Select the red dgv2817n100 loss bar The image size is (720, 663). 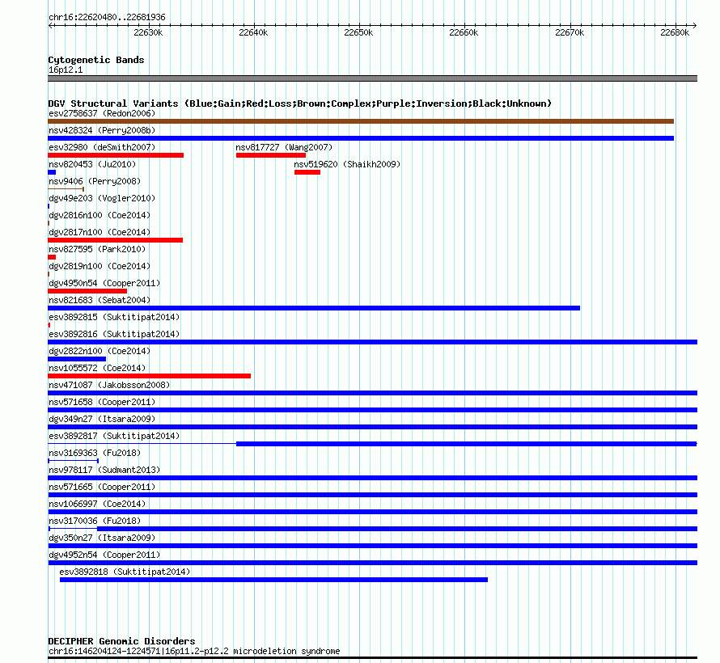115,240
